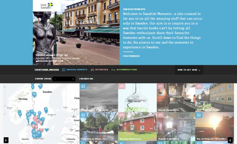Zoom in the map with plus button
The height and width of the screenshot is (144, 237).
5,86
